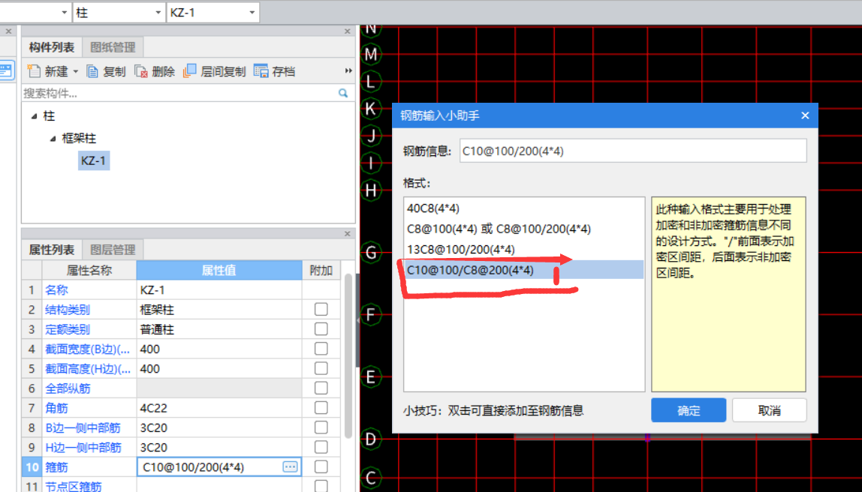Click the B边一侧中部筋 value 3C20
862x492 pixels.
(219, 427)
